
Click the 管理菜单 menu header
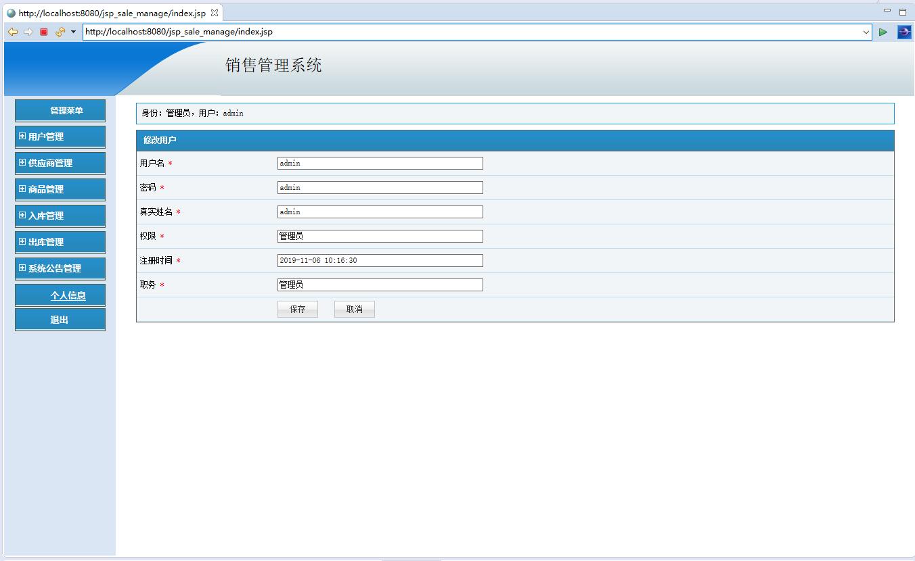(60, 110)
